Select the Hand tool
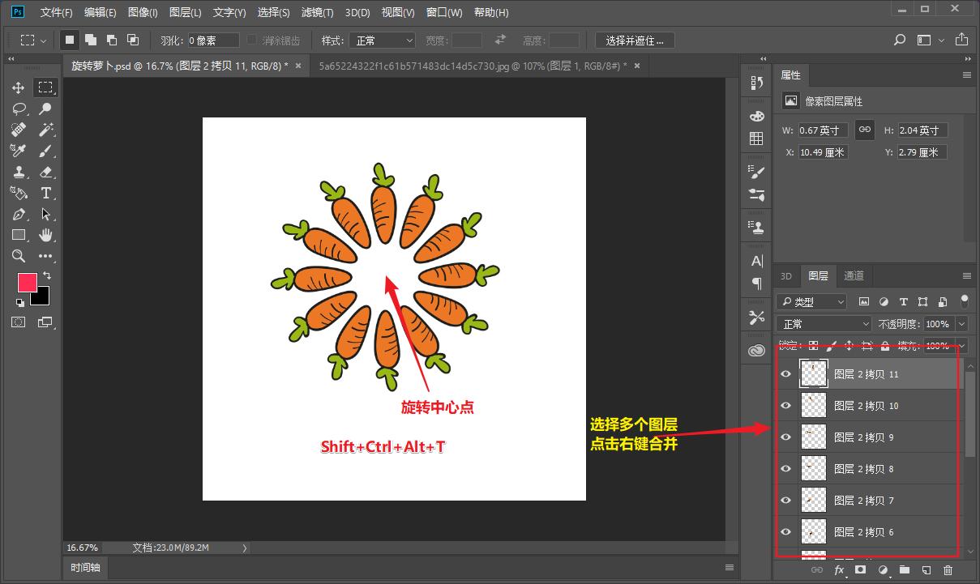The image size is (980, 584). click(x=45, y=235)
